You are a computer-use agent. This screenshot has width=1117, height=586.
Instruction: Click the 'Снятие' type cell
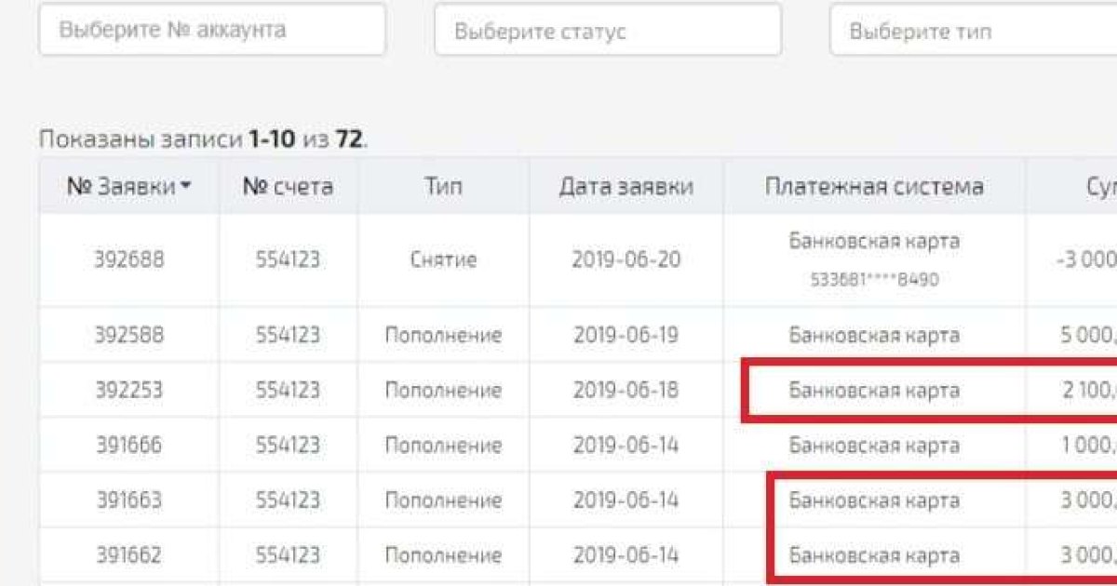[x=443, y=260]
